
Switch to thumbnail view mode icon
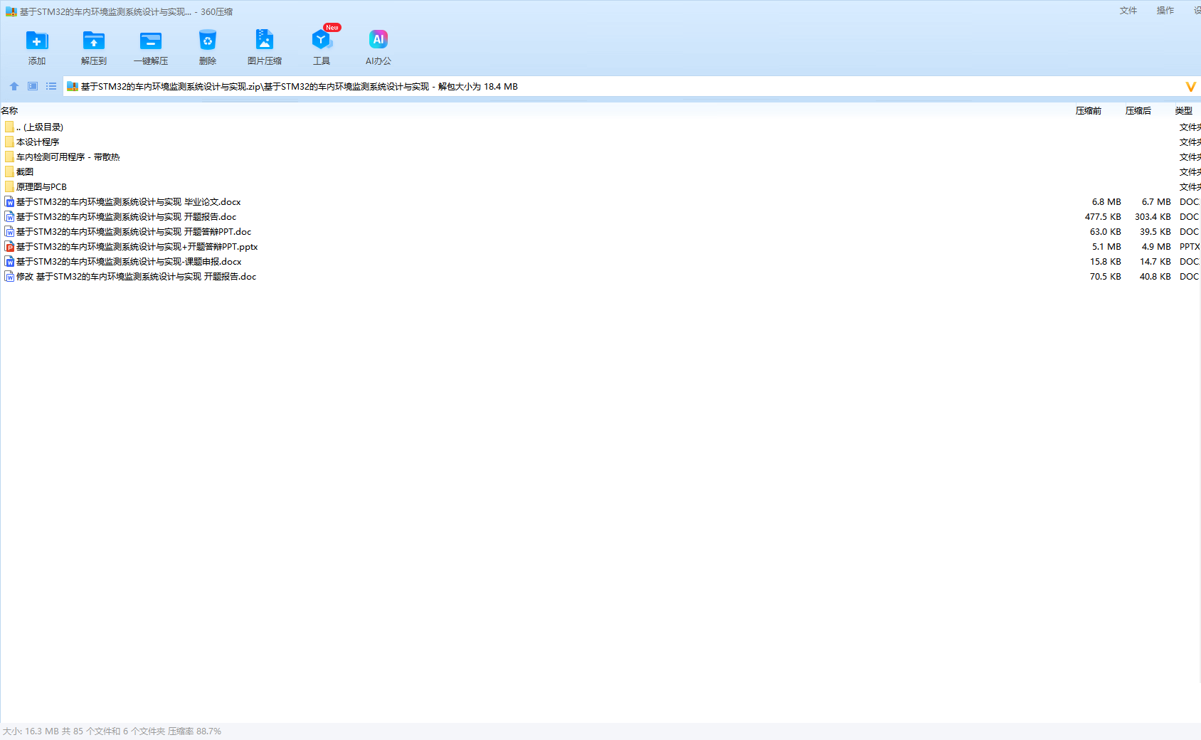tap(33, 86)
